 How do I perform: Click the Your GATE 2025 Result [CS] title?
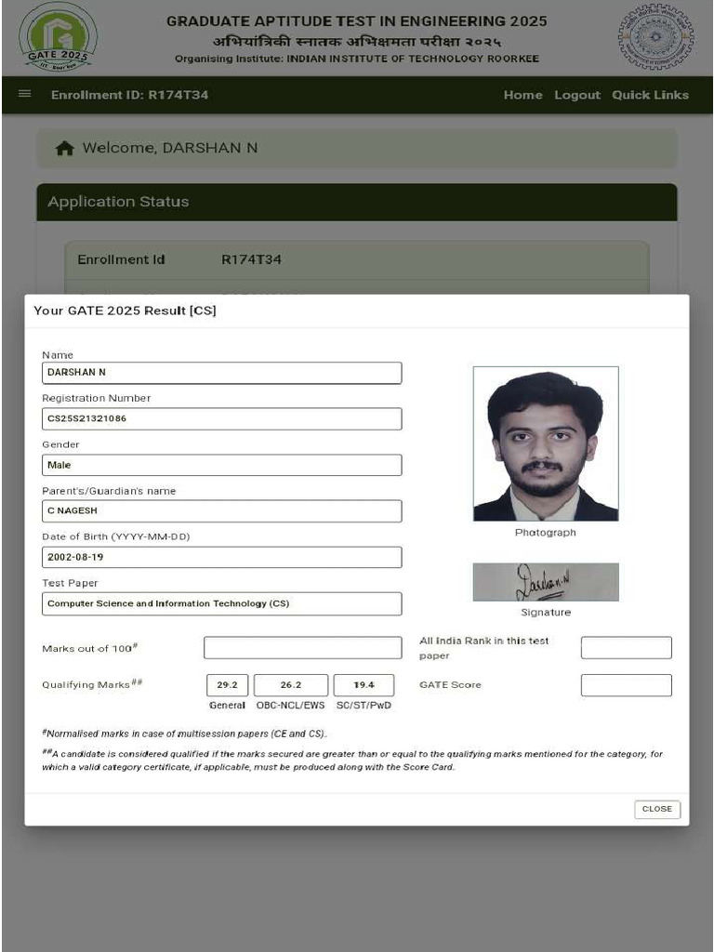coord(126,311)
